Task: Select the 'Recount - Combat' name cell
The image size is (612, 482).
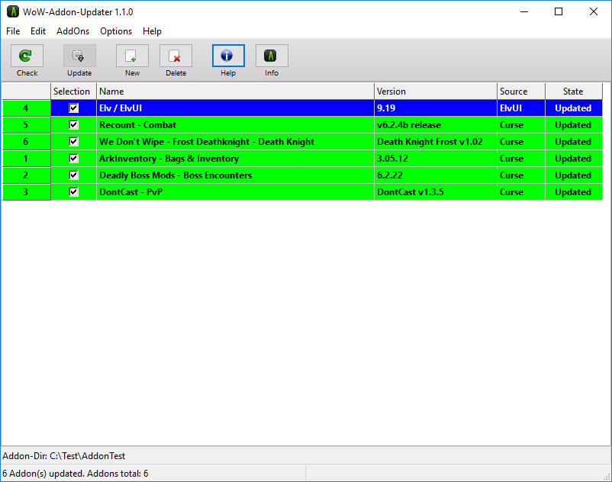Action: (x=235, y=125)
